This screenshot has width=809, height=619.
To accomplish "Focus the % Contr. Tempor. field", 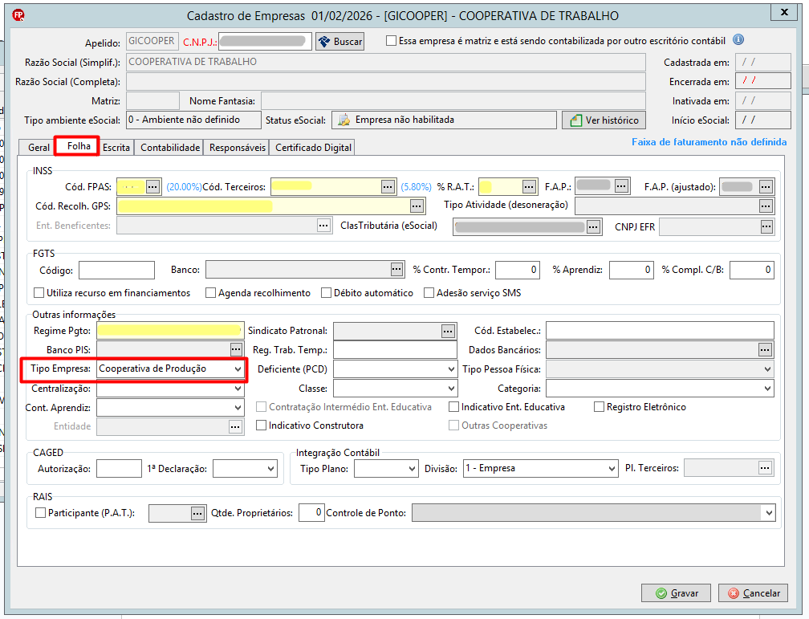I will [518, 270].
